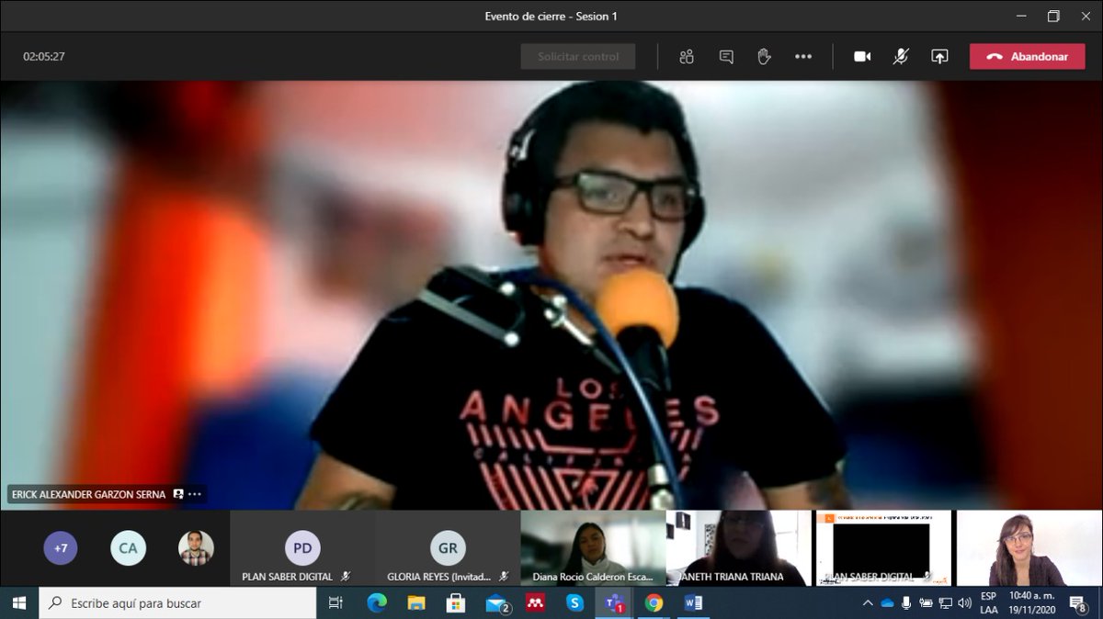Click the OneDrive cloud tray icon
Image resolution: width=1103 pixels, height=619 pixels.
[887, 603]
